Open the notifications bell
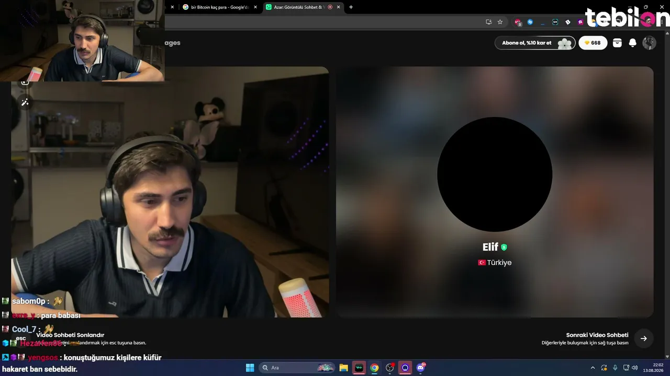This screenshot has height=376, width=670. point(632,43)
